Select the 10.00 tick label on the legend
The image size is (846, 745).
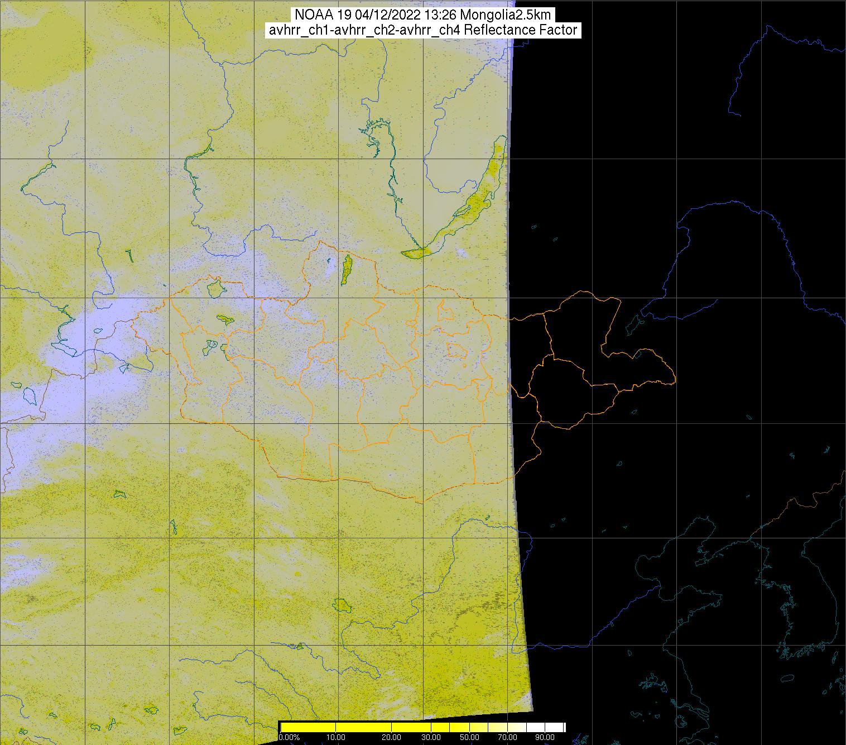(x=335, y=738)
